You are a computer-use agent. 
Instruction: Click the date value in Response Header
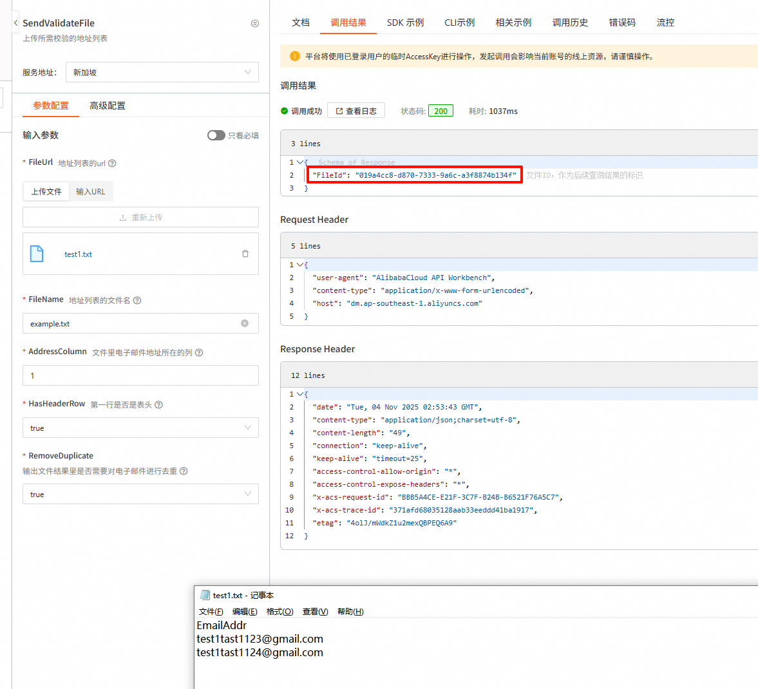point(412,407)
